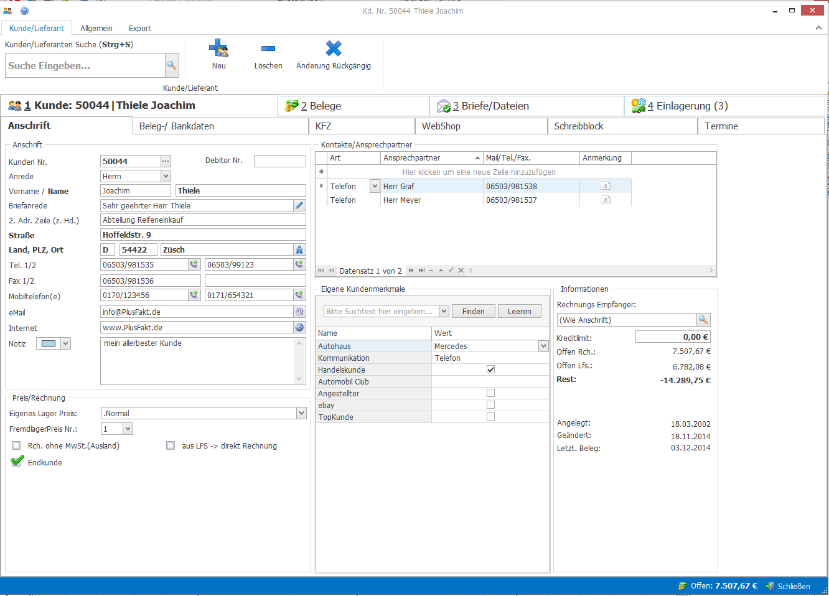The width and height of the screenshot is (829, 596).
Task: Switch to the WebShop tab
Action: [x=481, y=126]
